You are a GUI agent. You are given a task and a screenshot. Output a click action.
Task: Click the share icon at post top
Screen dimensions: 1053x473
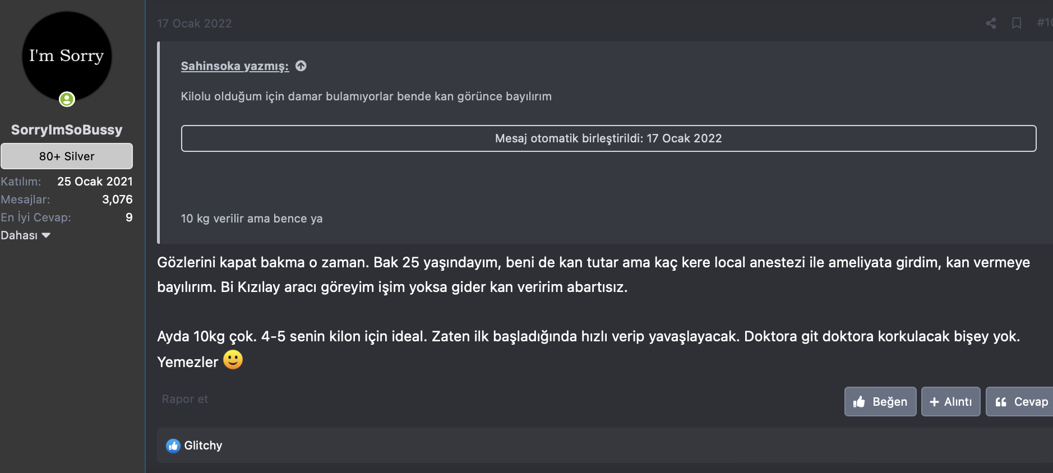(991, 23)
